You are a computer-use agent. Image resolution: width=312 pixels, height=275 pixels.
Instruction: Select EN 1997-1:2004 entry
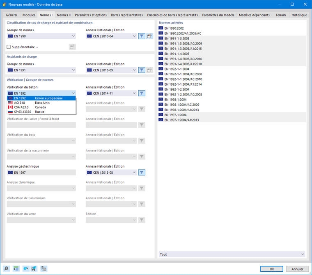click(x=232, y=115)
